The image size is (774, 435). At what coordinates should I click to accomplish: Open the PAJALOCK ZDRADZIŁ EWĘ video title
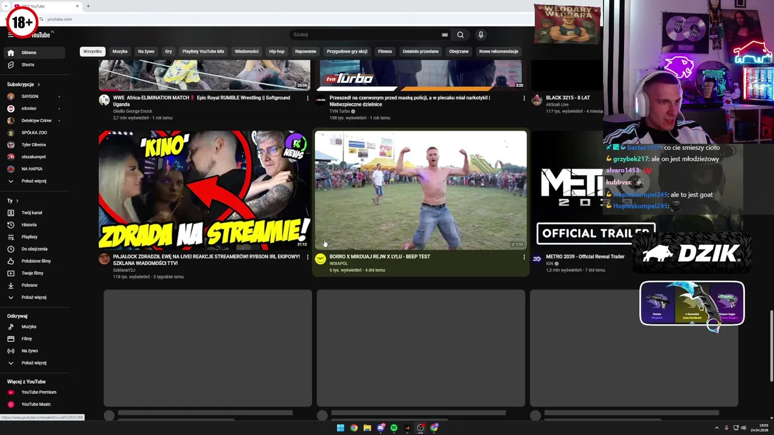click(x=206, y=260)
